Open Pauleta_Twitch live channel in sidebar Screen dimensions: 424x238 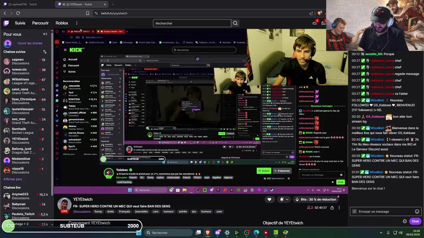26,216
